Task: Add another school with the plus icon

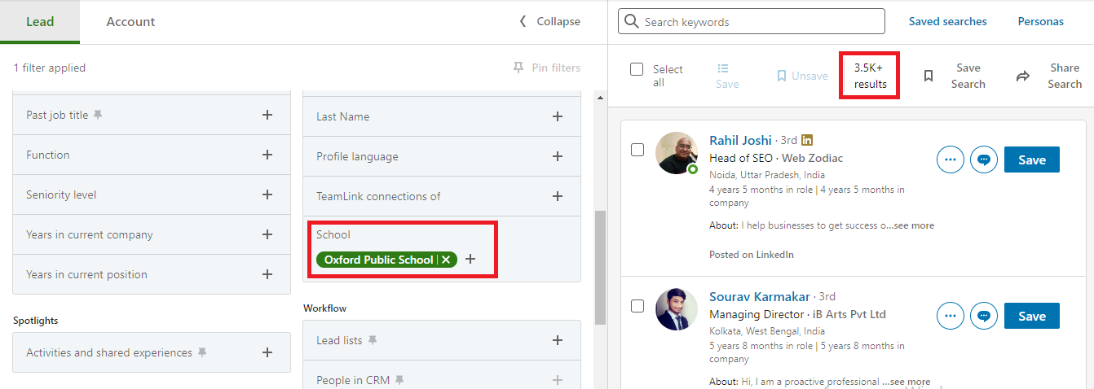Action: point(470,259)
